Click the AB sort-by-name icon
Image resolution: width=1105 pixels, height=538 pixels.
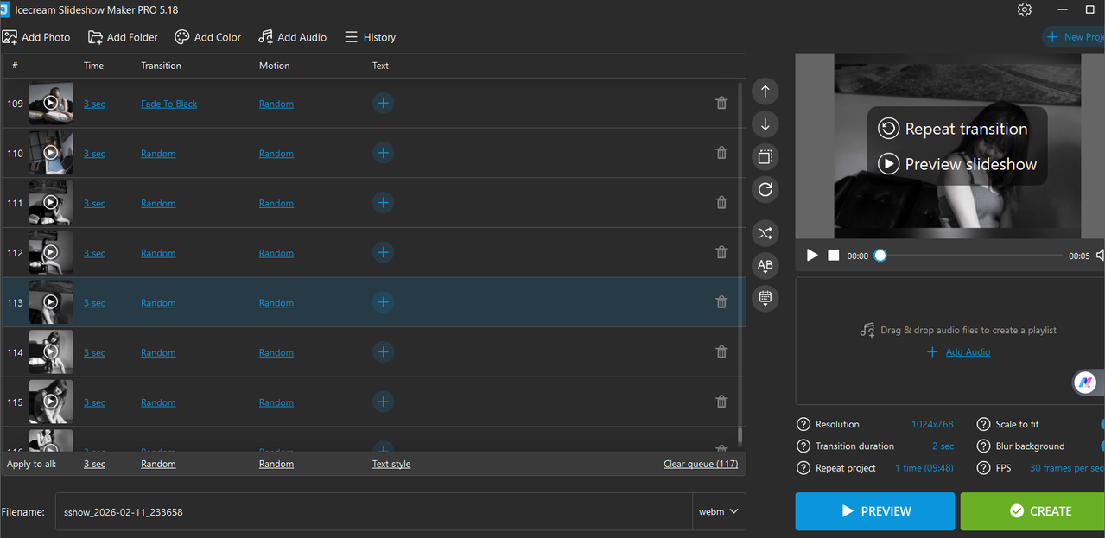[765, 266]
